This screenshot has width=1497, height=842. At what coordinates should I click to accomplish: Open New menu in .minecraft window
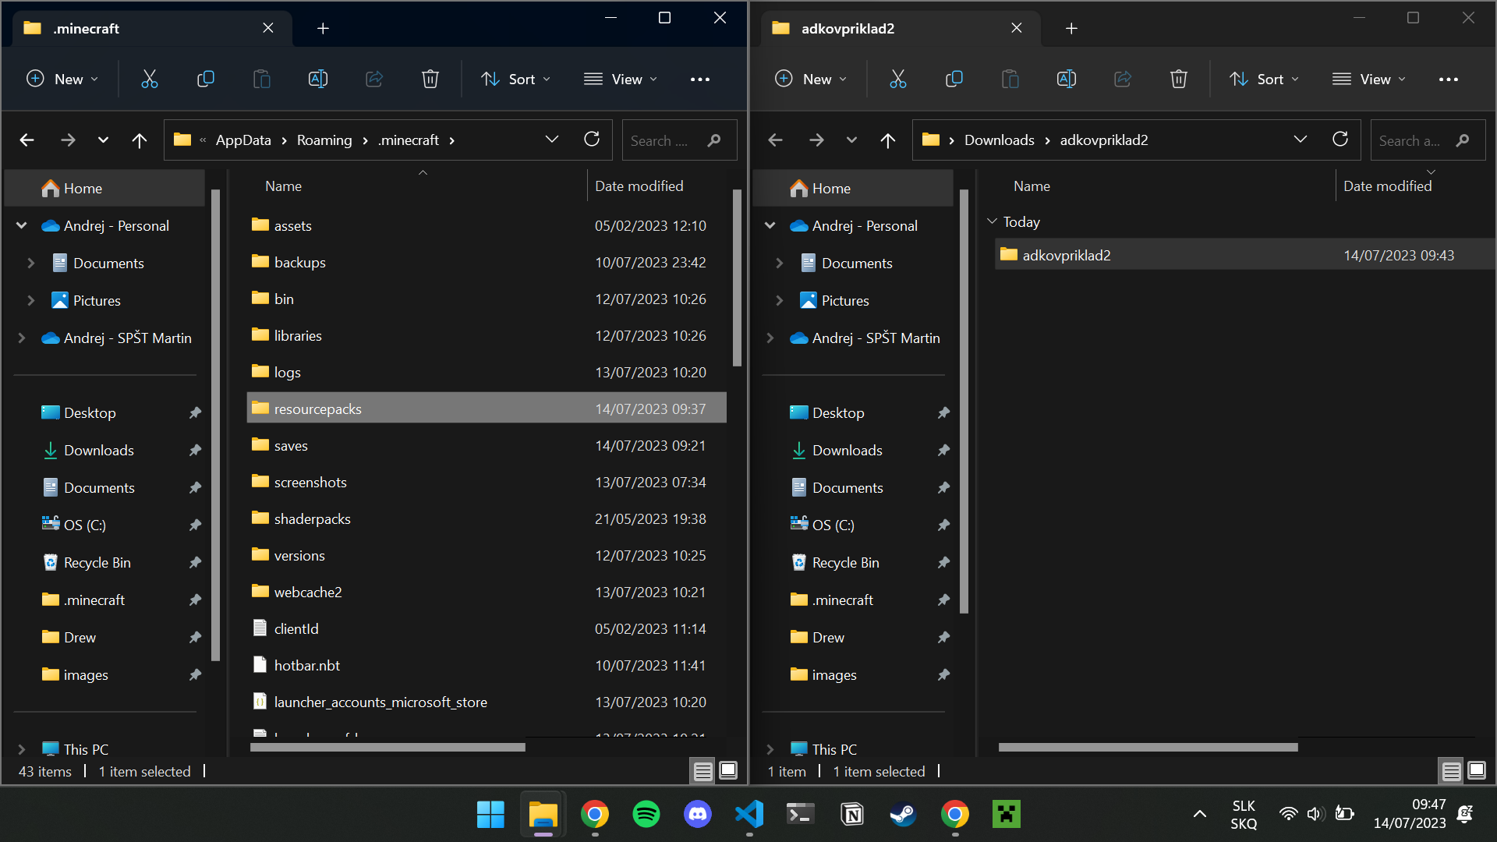(x=62, y=79)
